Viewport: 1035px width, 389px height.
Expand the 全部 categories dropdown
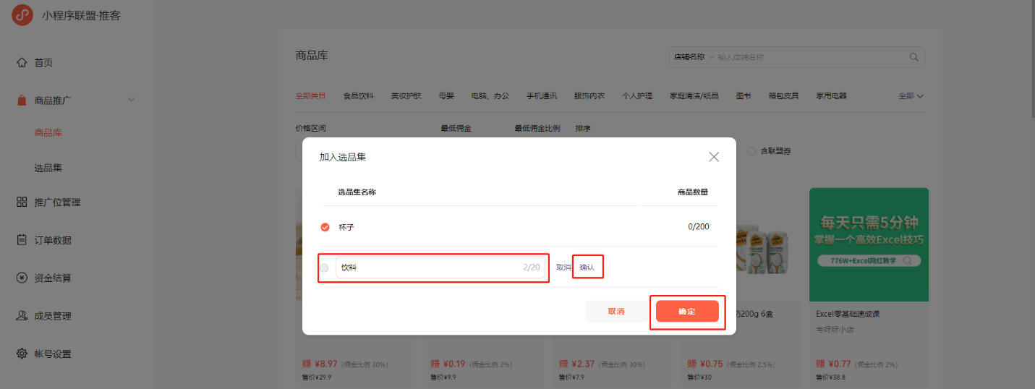coord(911,95)
